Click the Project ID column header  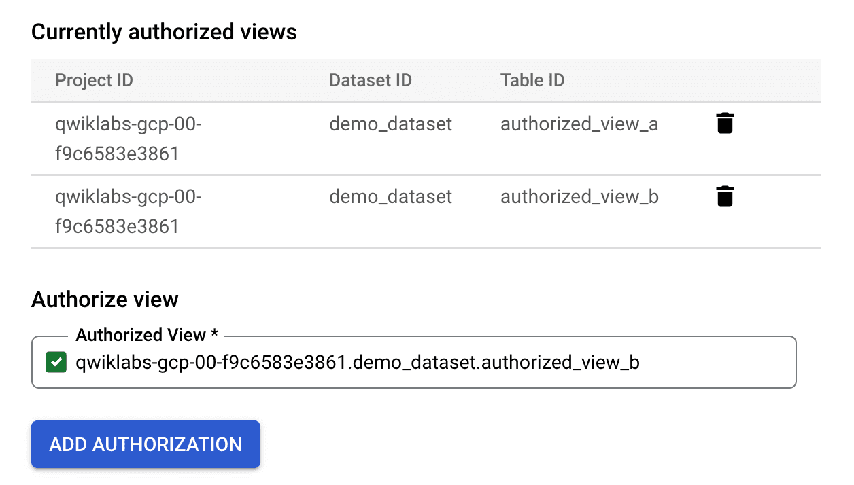[94, 80]
